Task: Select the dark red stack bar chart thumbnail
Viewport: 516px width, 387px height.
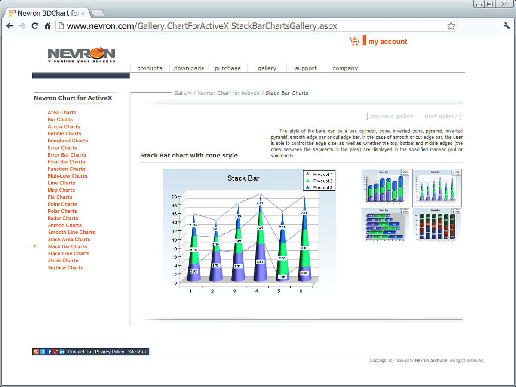Action: 437,225
